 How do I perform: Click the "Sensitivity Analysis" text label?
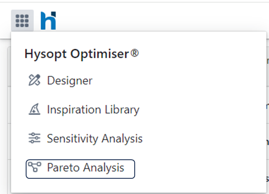tap(95, 139)
